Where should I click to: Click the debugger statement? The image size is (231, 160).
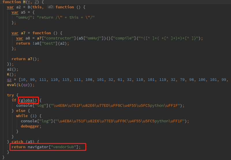pos(31,126)
